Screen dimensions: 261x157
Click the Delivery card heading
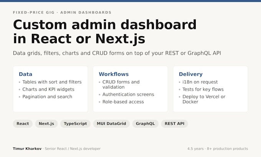(191, 74)
